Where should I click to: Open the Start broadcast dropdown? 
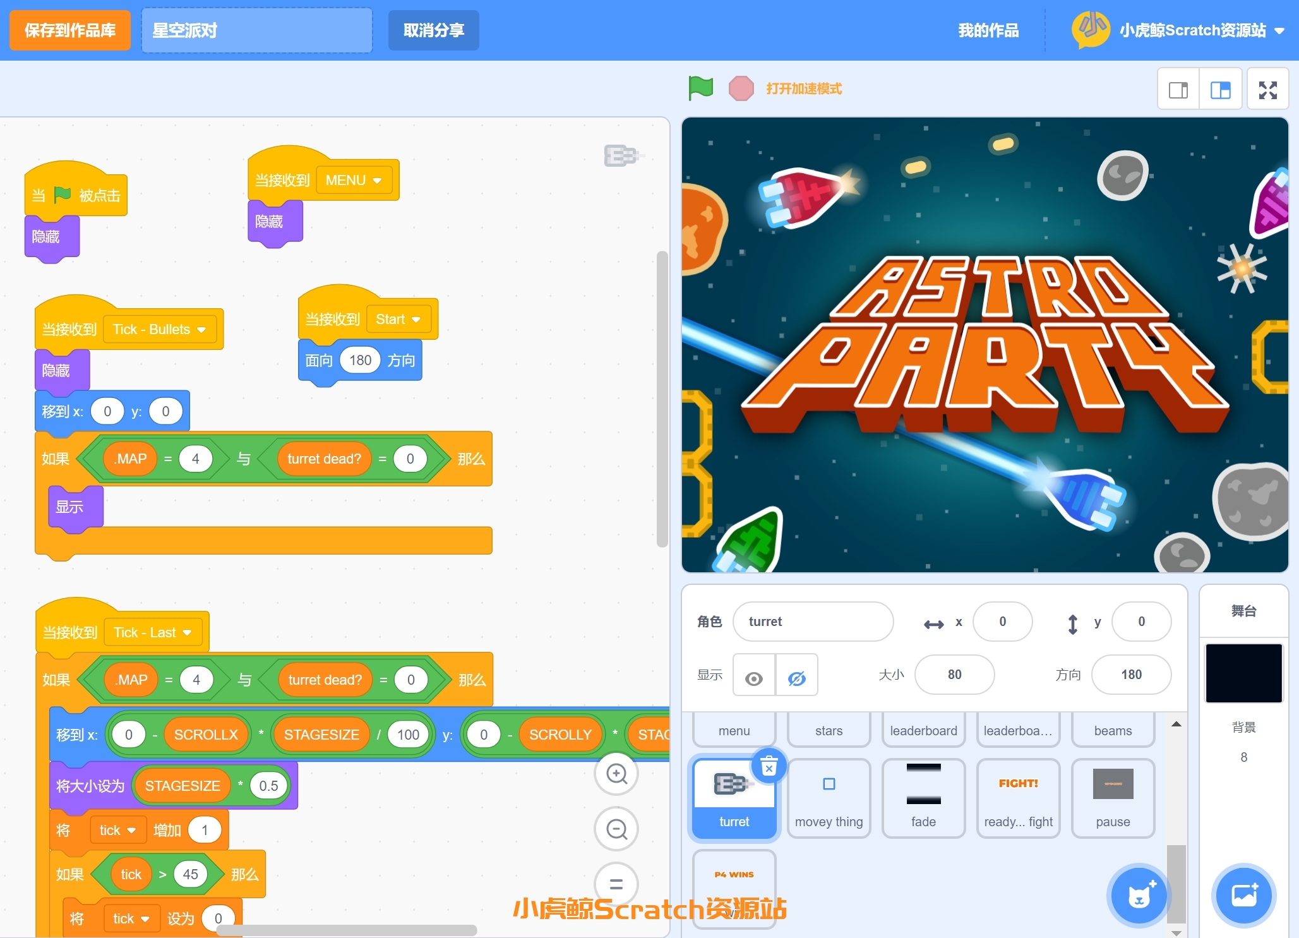(398, 320)
